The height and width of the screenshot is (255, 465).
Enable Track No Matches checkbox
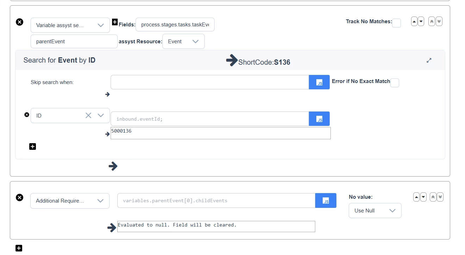tap(396, 23)
